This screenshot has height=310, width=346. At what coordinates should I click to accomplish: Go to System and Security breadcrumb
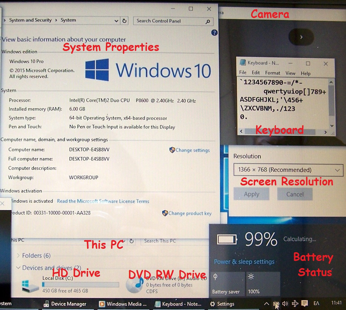point(30,20)
